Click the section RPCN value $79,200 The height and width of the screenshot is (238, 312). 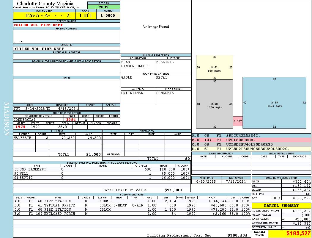point(219,209)
